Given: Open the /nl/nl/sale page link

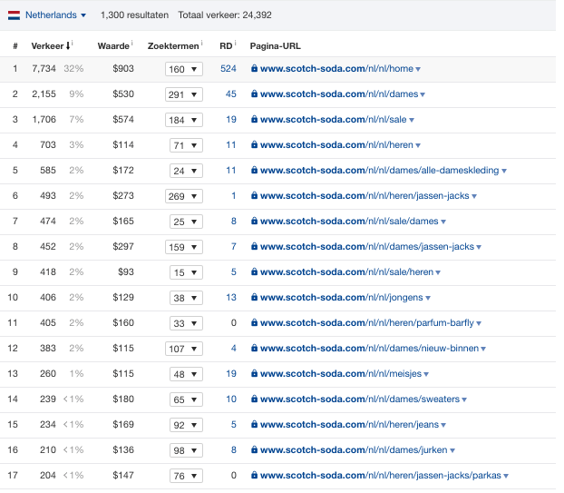Looking at the screenshot, I should 334,119.
